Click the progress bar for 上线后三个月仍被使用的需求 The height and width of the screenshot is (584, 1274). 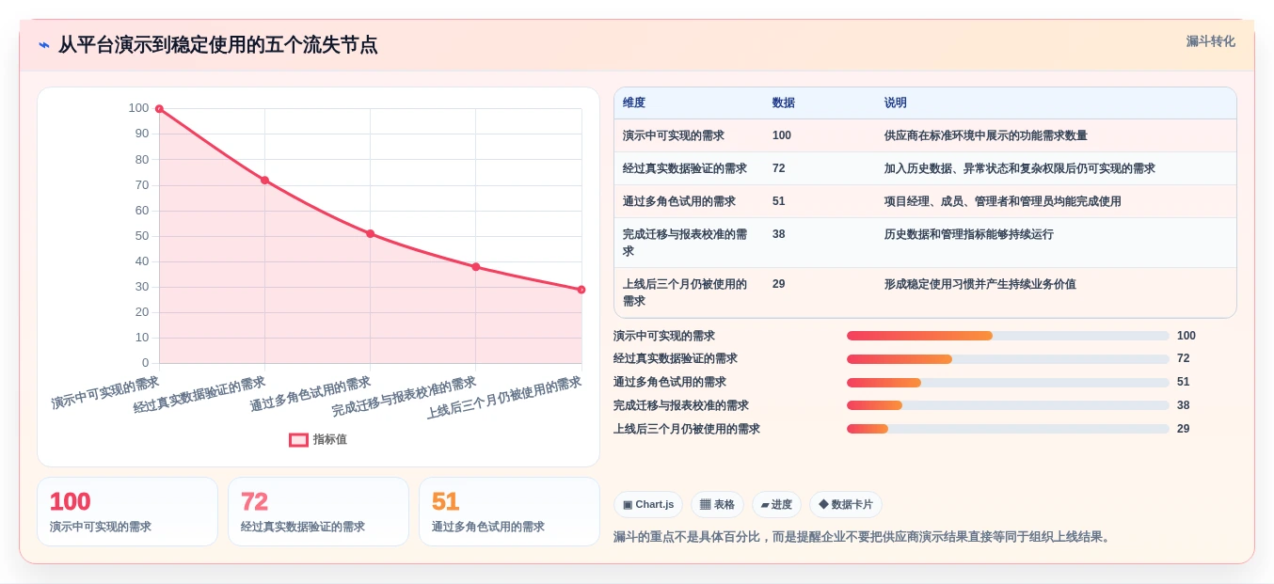point(1008,429)
